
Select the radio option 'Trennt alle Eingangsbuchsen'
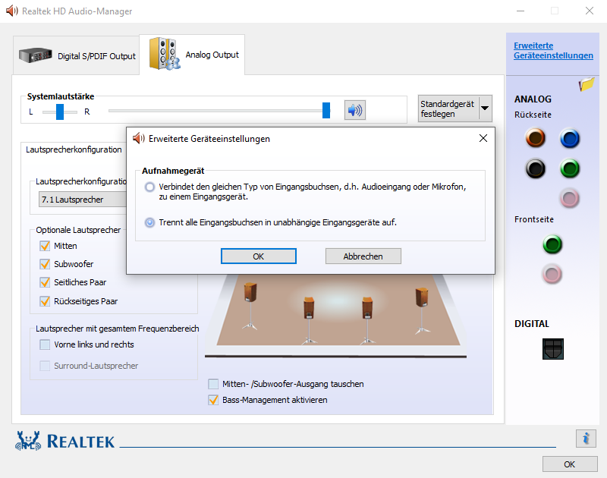(x=149, y=221)
